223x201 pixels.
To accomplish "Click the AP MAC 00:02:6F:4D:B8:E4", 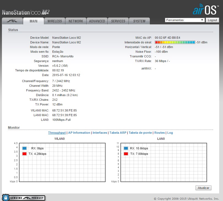I will [x=167, y=38].
